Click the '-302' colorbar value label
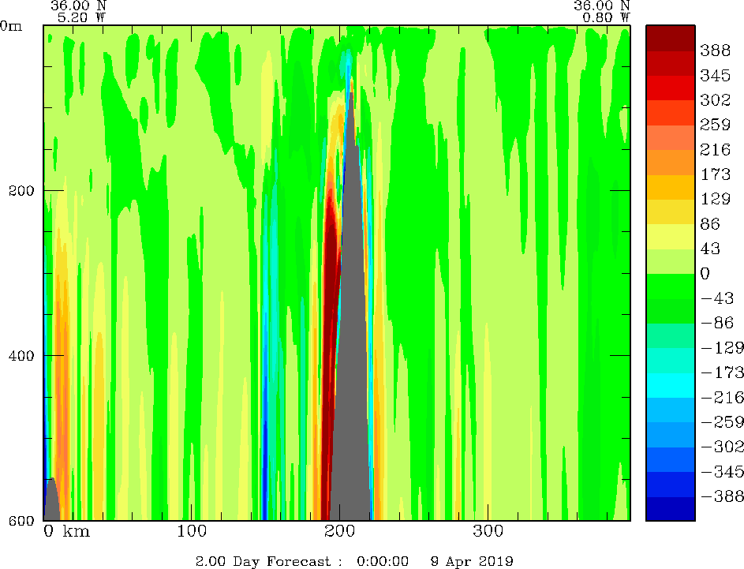This screenshot has height=569, width=744. pyautogui.click(x=722, y=447)
